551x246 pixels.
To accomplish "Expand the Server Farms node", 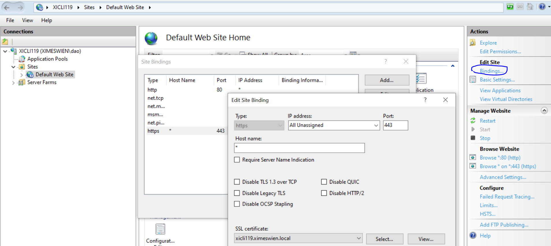I will coord(13,83).
